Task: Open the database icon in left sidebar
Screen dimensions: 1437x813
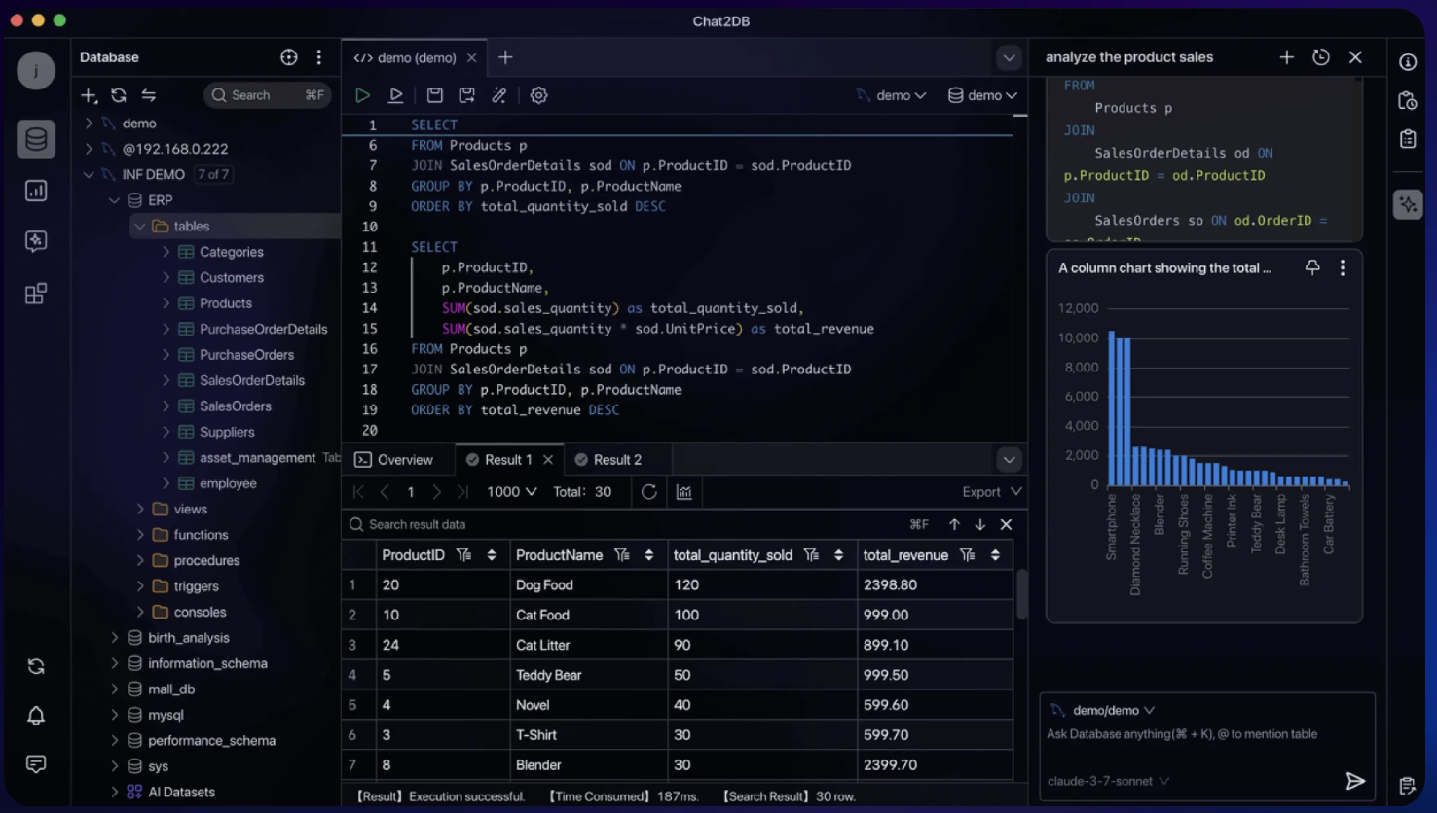Action: pyautogui.click(x=36, y=139)
